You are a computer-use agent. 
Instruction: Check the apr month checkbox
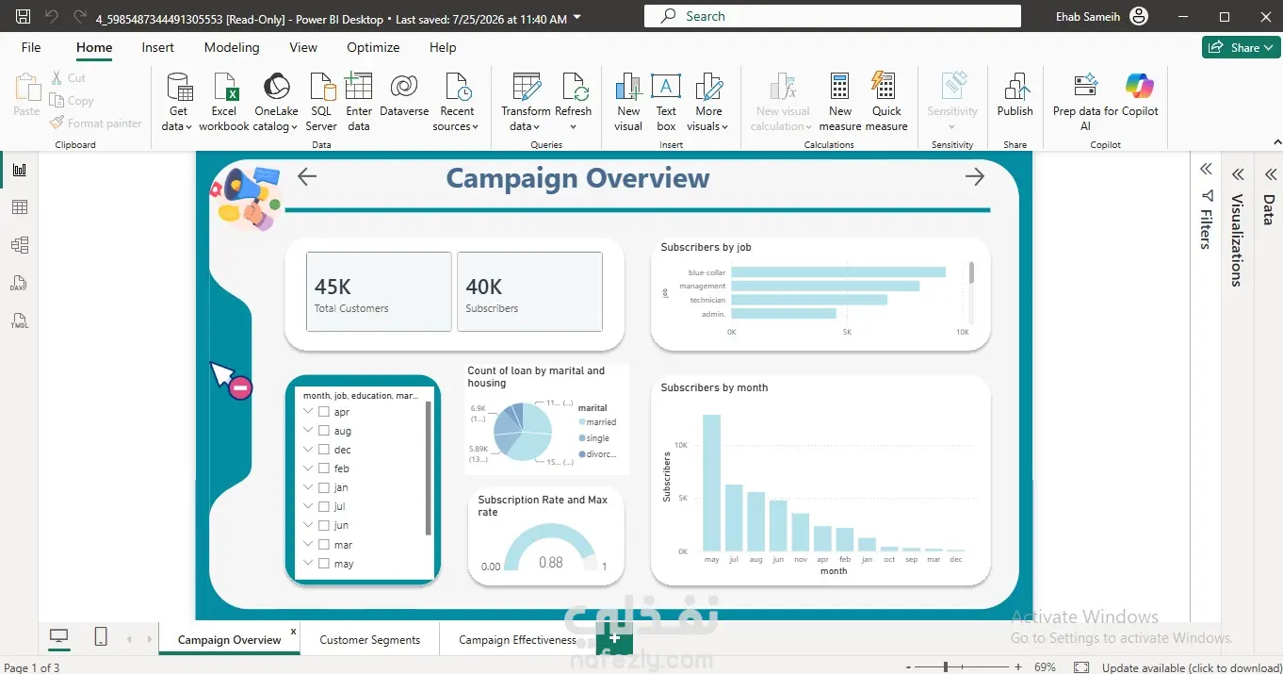[x=324, y=412]
